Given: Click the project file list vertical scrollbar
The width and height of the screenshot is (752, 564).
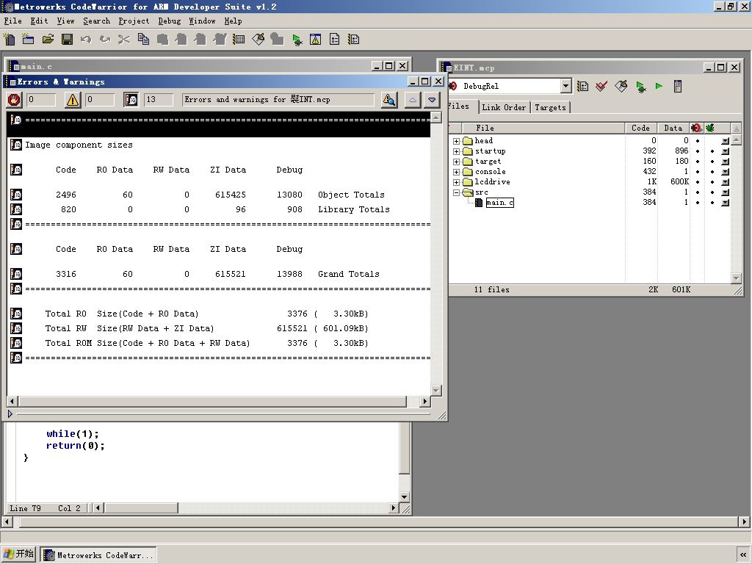Looking at the screenshot, I should (736, 208).
